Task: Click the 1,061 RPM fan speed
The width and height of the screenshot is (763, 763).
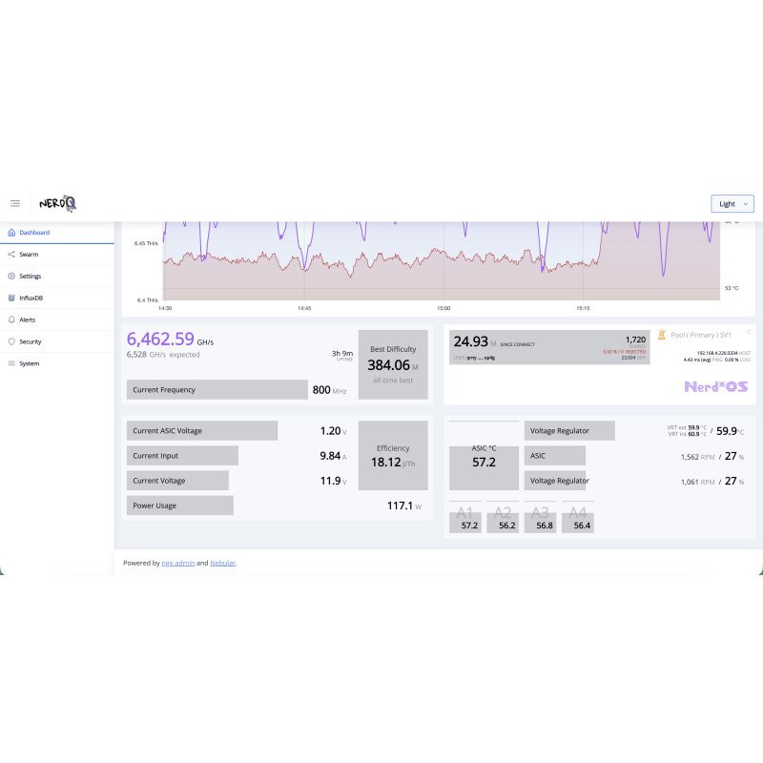Action: coord(697,482)
